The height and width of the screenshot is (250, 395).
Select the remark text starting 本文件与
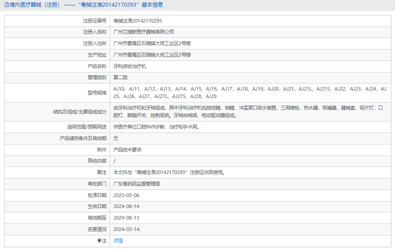169,172
